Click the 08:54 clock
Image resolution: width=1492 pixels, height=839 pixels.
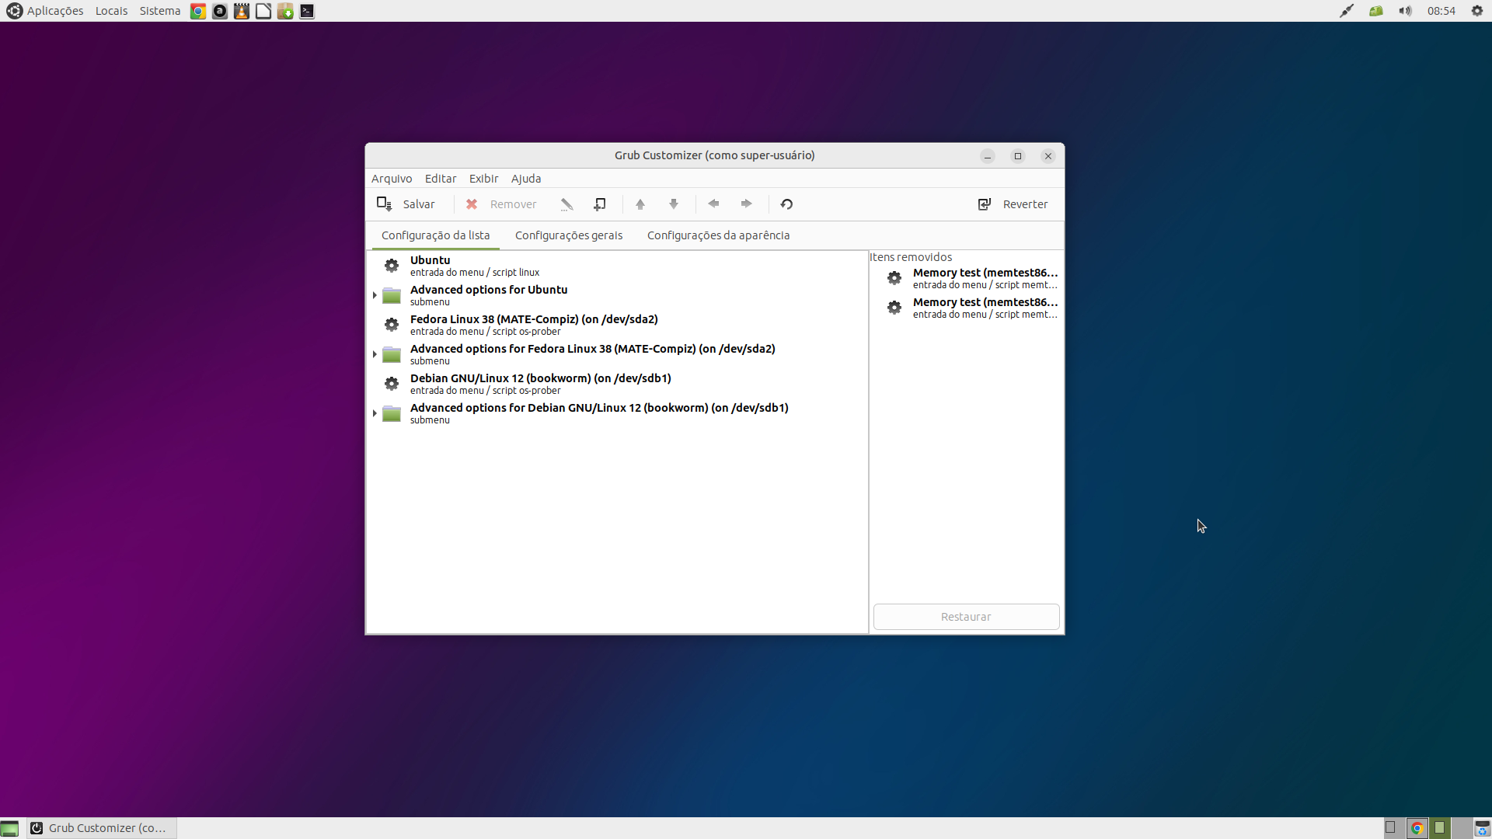coord(1441,11)
